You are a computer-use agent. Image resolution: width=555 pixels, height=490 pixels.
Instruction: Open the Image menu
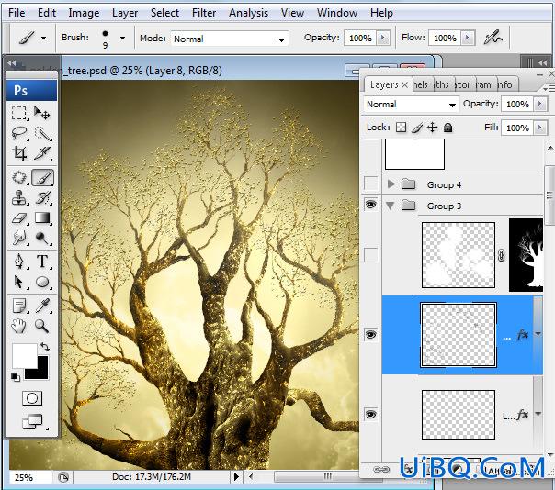tap(84, 13)
